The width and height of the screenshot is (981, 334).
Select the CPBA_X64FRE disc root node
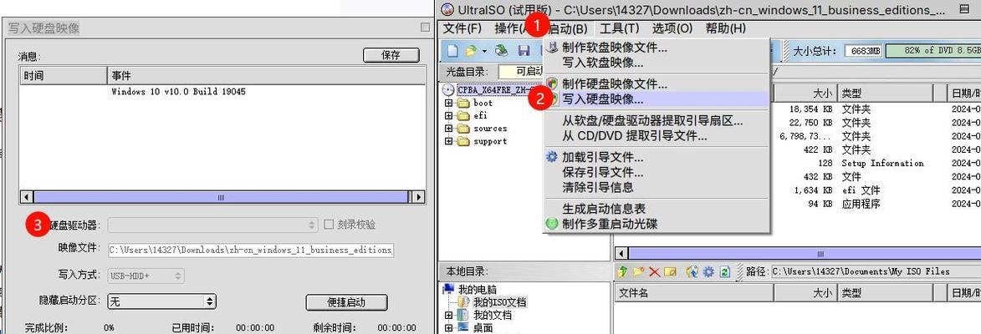(494, 90)
